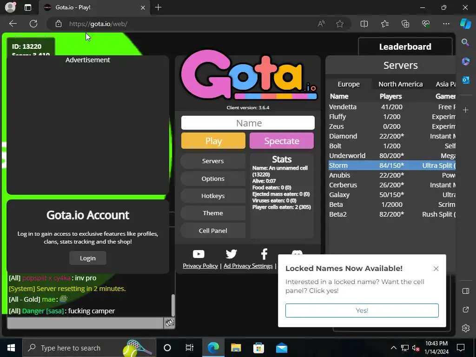This screenshot has width=476, height=357.
Task: Click the Windows taskbar search box
Action: coord(90,348)
